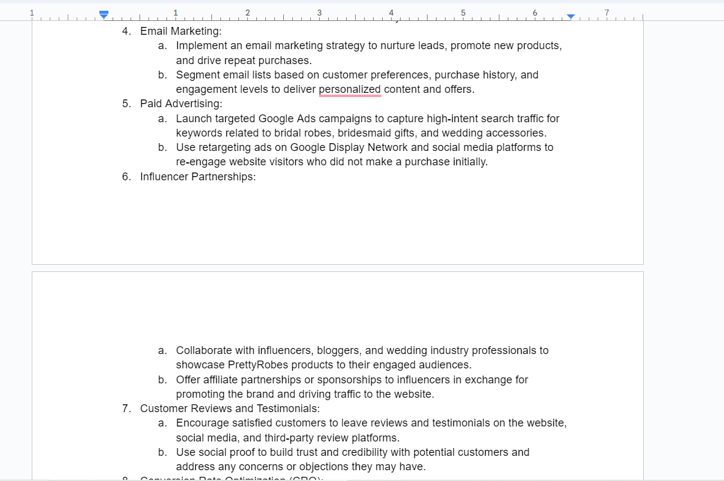
Task: Click the line starting "Encourage satisfied customers to leave"
Action: coord(371,423)
